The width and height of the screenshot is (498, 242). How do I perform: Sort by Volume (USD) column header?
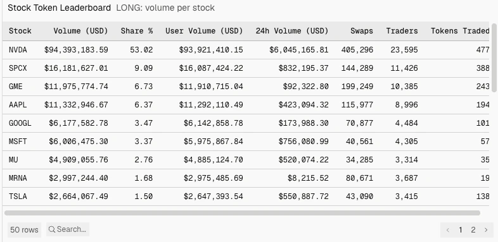pos(80,31)
